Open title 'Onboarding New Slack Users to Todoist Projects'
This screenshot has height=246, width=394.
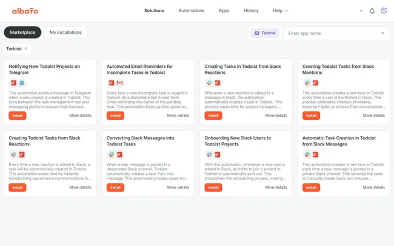(238, 141)
